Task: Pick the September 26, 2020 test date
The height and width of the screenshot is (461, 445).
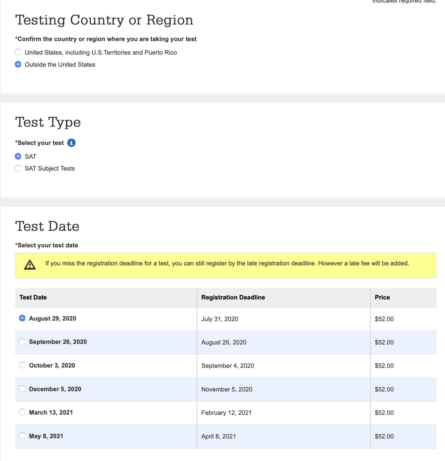Action: click(22, 342)
